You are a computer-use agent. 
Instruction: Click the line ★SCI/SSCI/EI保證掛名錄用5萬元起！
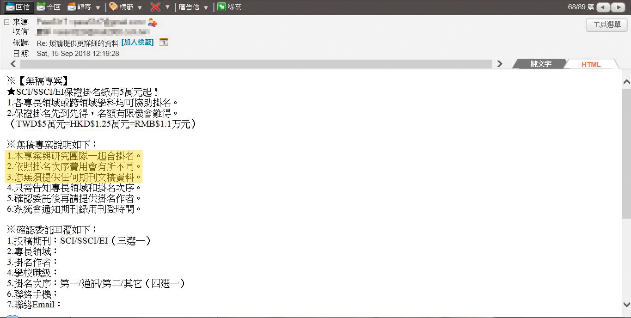84,92
